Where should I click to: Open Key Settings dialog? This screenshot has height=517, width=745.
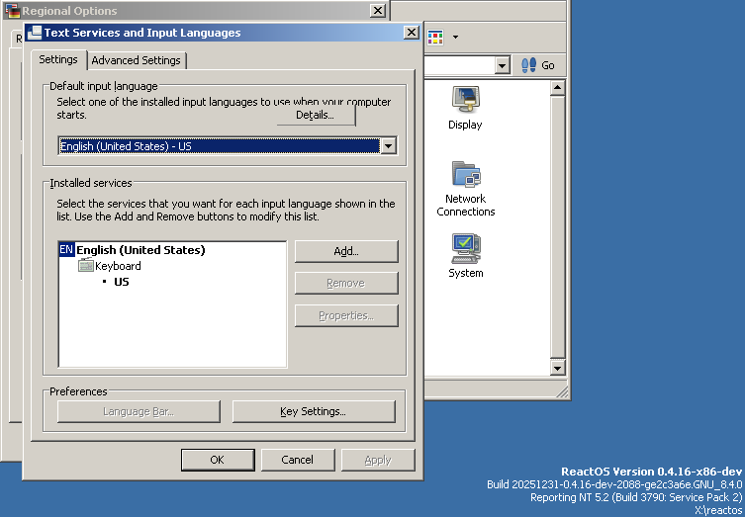[x=313, y=411]
